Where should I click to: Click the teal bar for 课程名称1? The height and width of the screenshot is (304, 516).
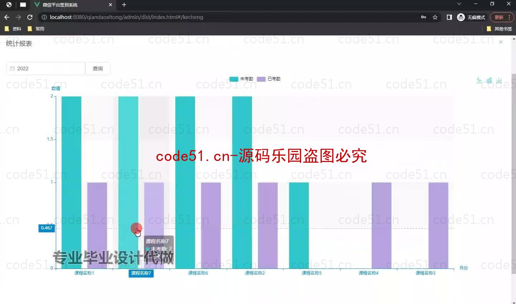(x=71, y=182)
